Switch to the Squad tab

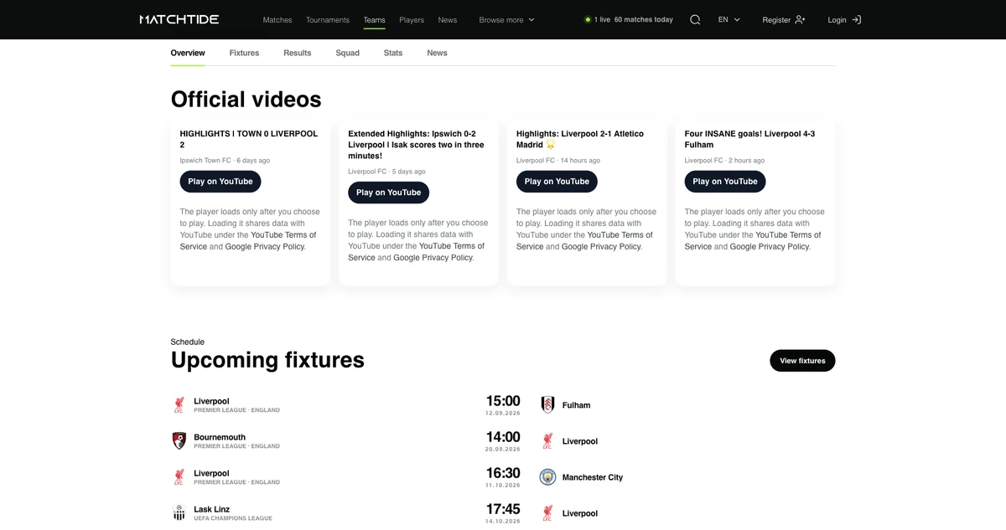(x=348, y=53)
